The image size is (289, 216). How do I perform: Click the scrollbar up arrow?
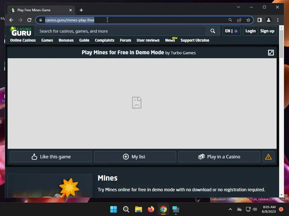281,28
